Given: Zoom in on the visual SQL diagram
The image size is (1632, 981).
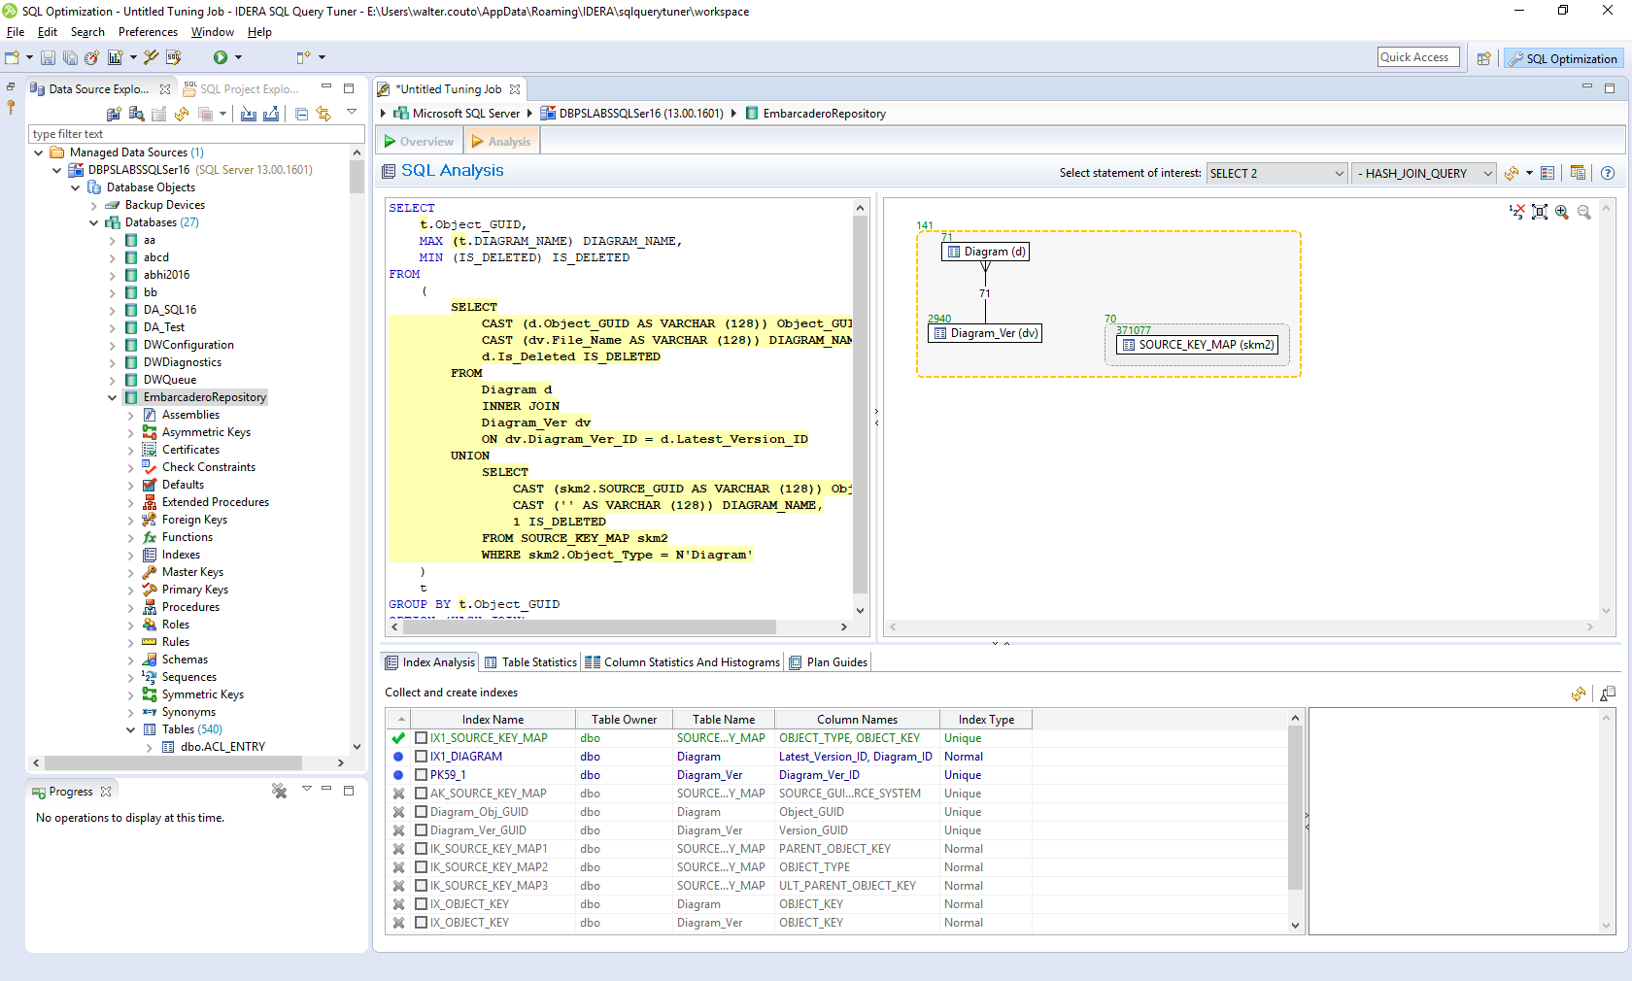Looking at the screenshot, I should [1561, 212].
